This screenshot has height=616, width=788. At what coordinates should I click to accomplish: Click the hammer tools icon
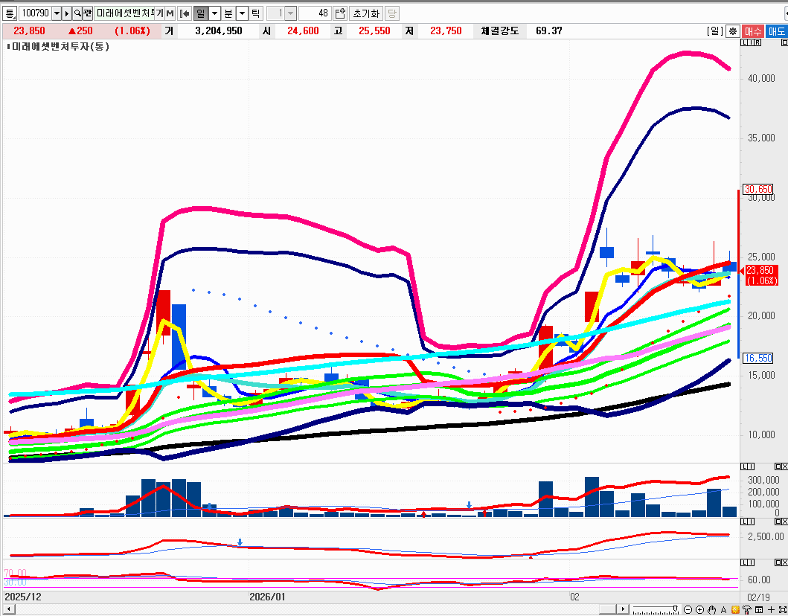746,610
